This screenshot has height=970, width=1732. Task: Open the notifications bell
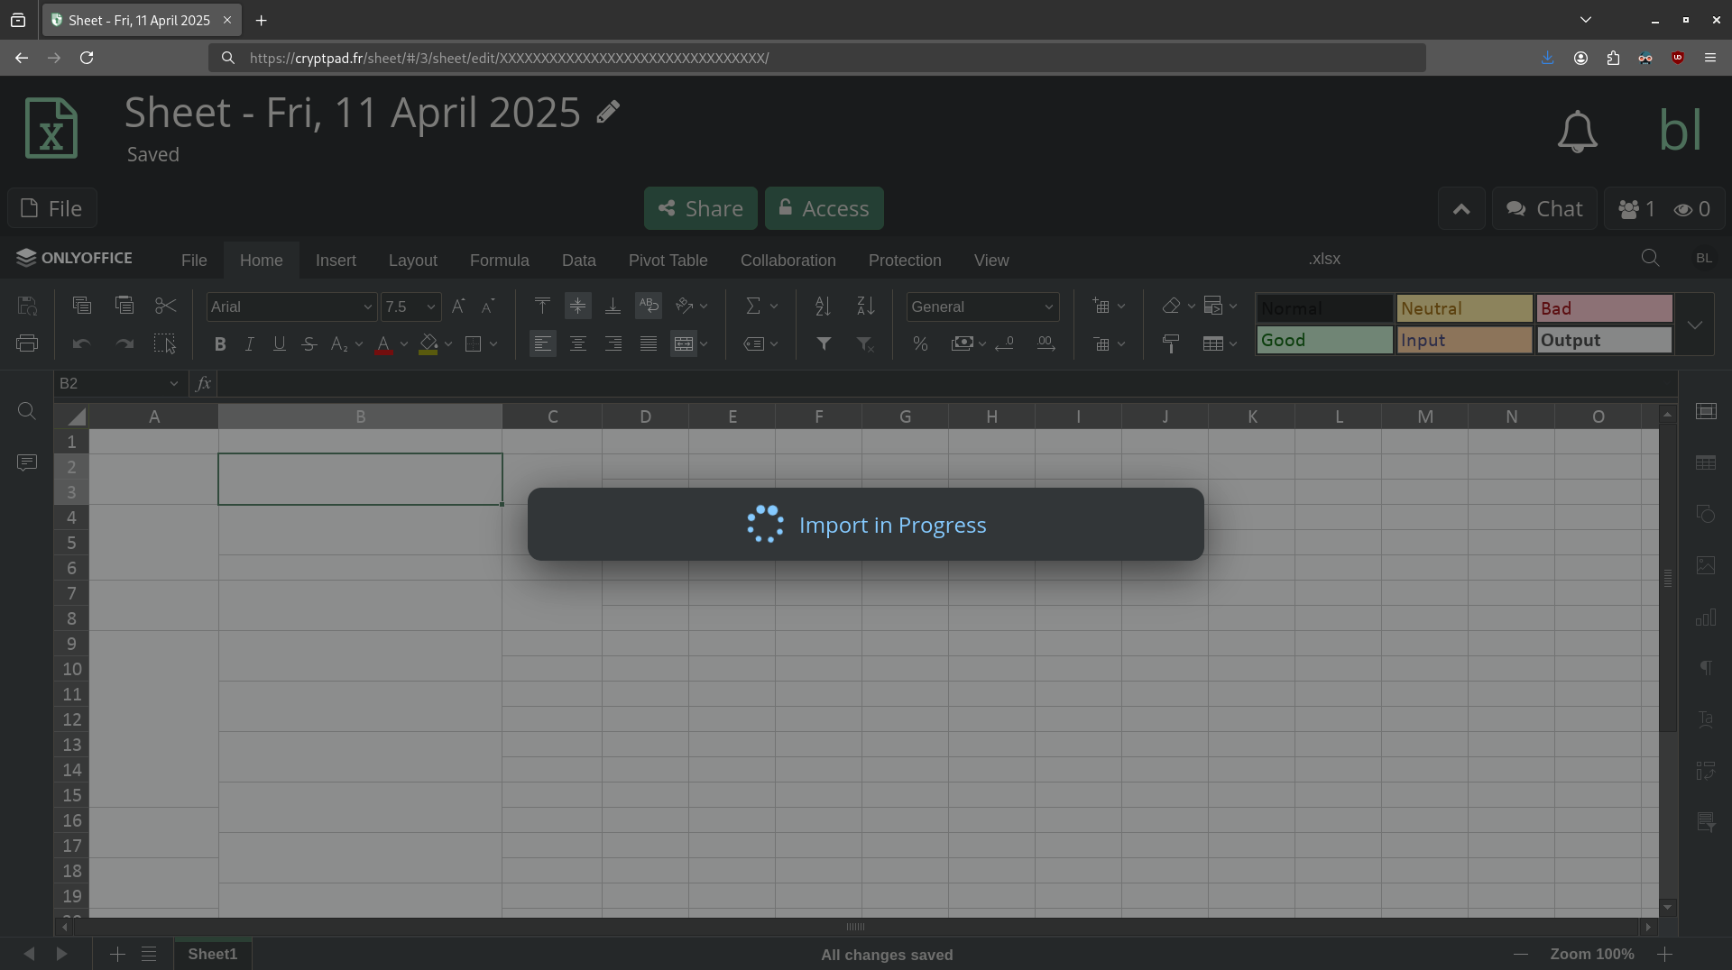[1577, 132]
